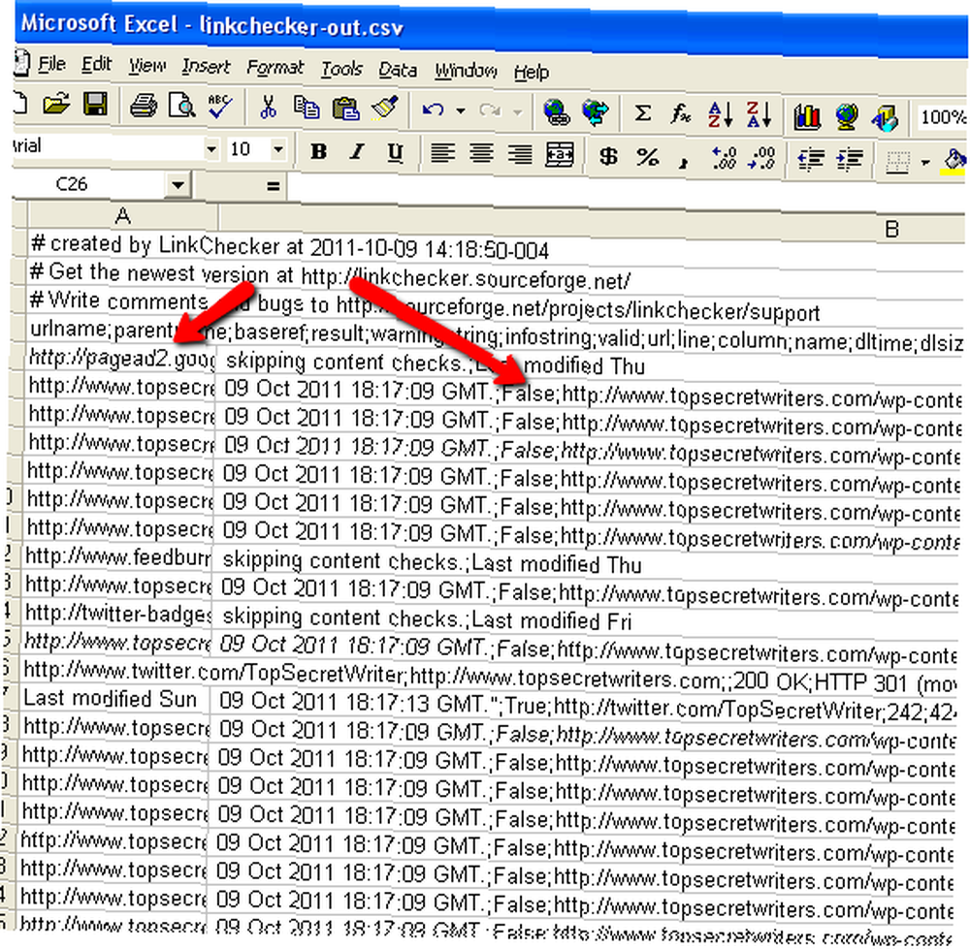Decrease decimal places
The height and width of the screenshot is (949, 970).
(x=760, y=158)
